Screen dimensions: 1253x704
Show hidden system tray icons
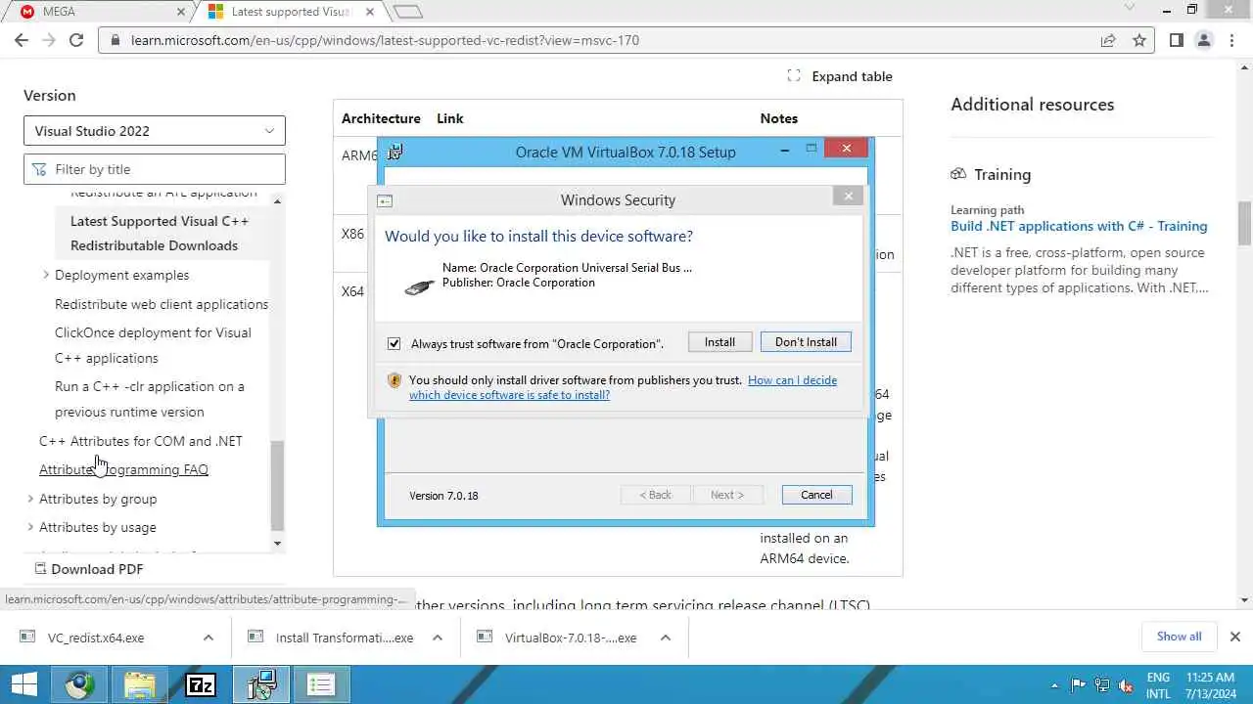(x=1054, y=685)
